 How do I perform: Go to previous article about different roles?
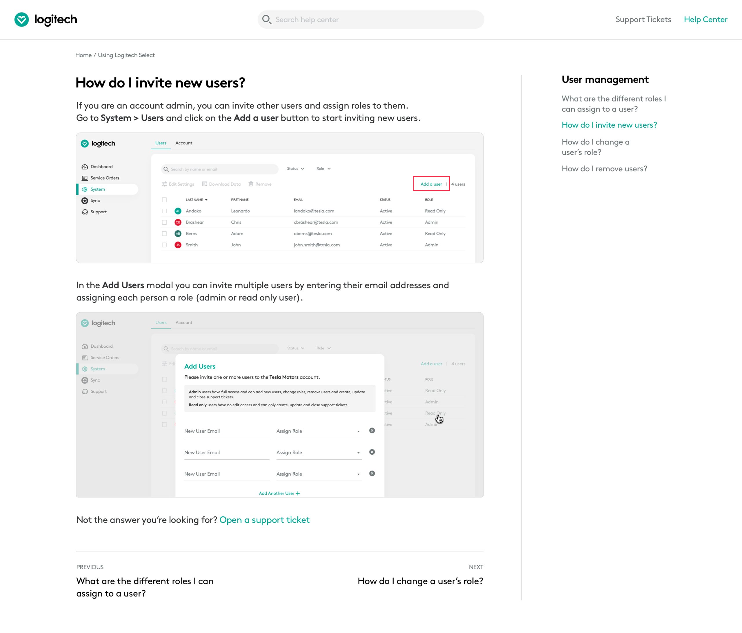pos(145,587)
